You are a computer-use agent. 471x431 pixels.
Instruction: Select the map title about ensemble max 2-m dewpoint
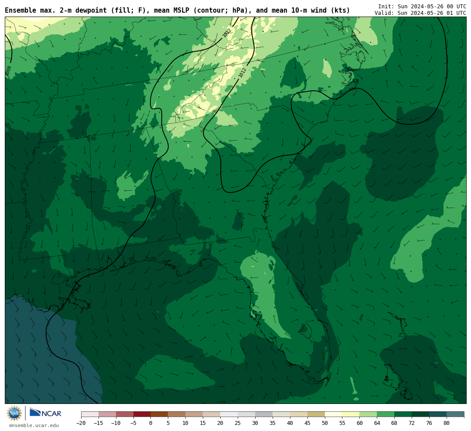(177, 10)
